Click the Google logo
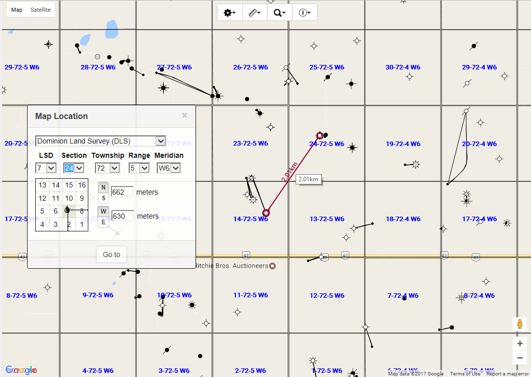531x377 pixels. (21, 369)
